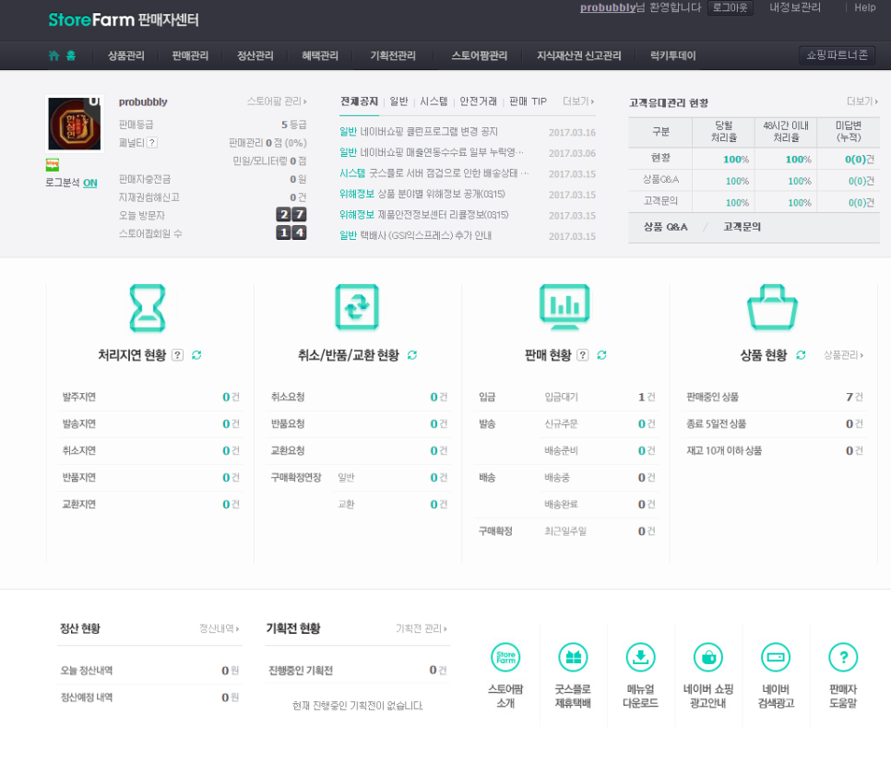The width and height of the screenshot is (891, 762).
Task: Open 굿스플로 제휴택배 icon link
Action: click(x=573, y=658)
